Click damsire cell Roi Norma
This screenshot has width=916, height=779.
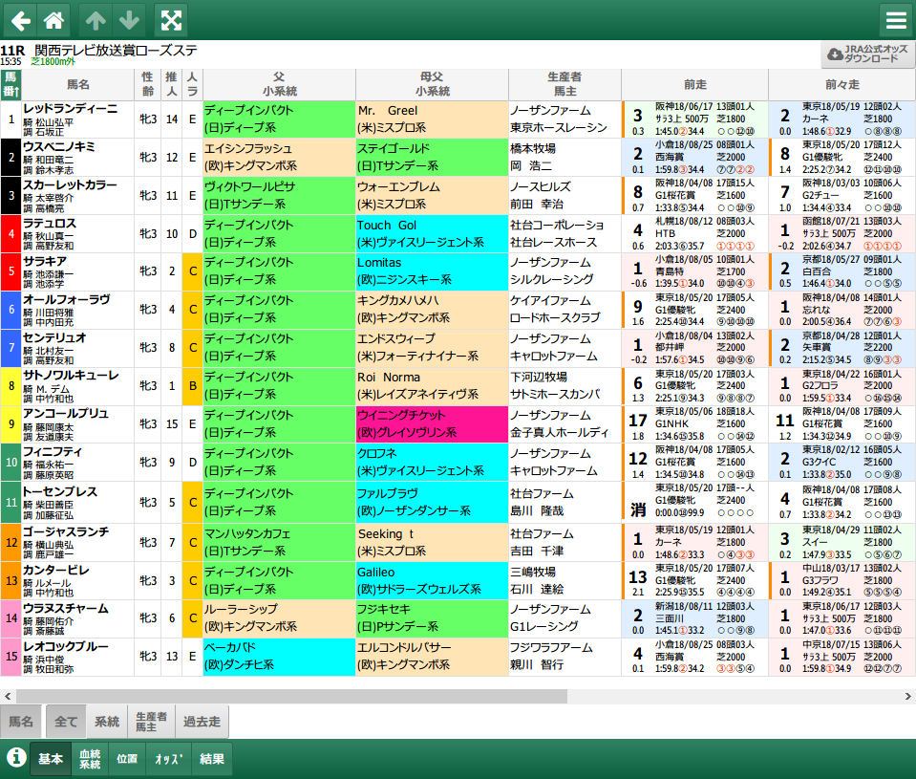click(433, 386)
